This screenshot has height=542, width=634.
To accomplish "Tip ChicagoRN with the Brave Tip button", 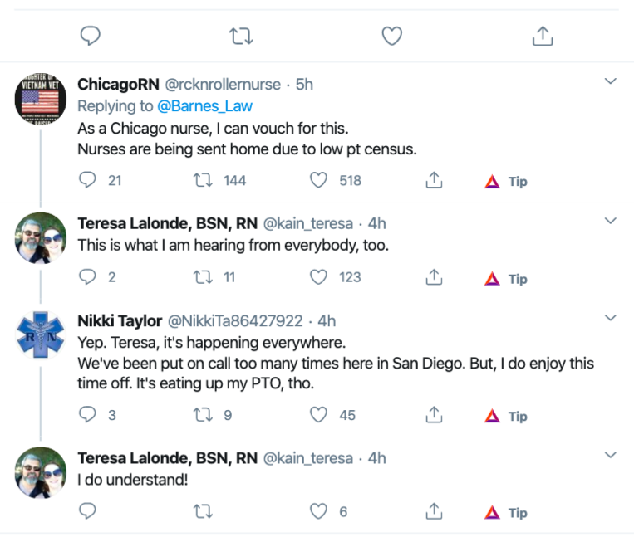I will [x=506, y=181].
